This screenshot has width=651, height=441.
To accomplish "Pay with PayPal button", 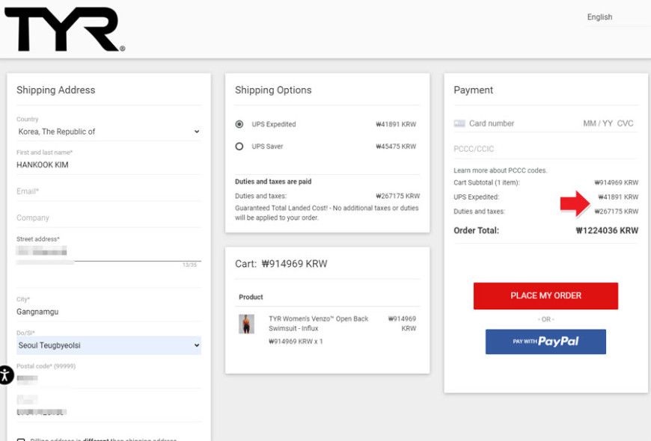I will point(545,342).
